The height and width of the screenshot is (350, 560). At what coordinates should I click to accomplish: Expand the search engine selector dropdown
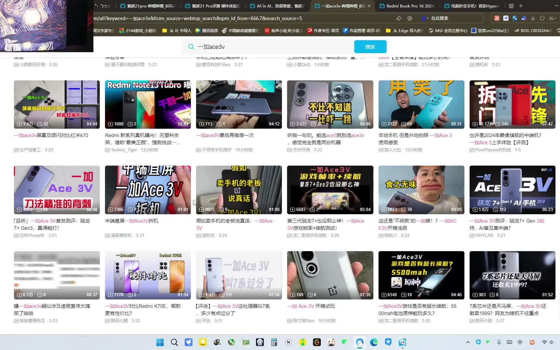click(x=425, y=18)
